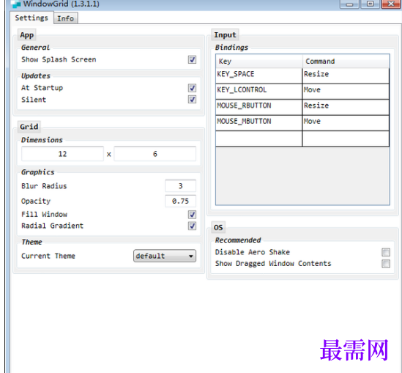Click Resize command for KEY_SPACE
Viewport: 402px width, 373px height.
pos(346,75)
